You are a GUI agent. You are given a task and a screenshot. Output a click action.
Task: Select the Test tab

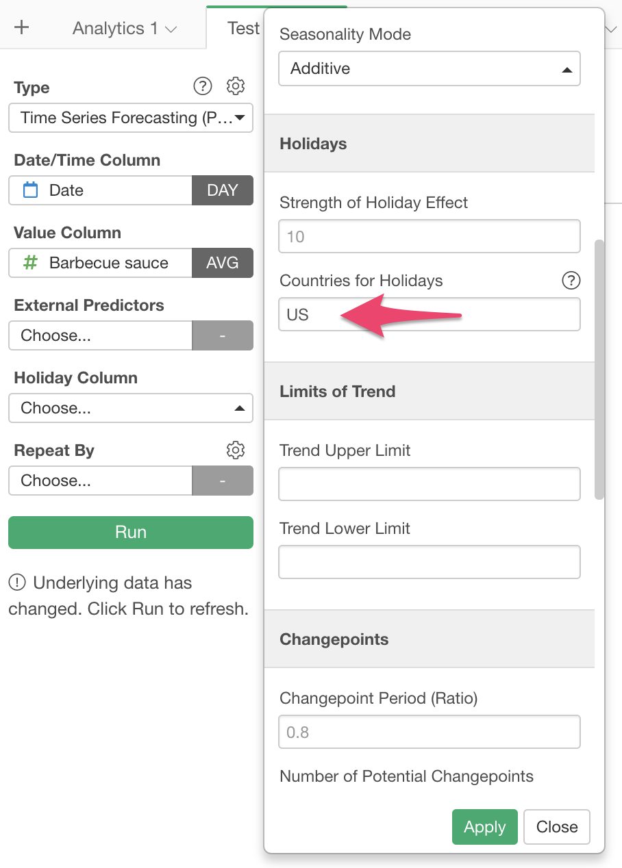(243, 28)
